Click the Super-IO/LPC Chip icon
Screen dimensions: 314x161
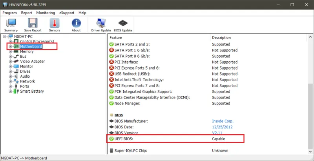point(111,150)
